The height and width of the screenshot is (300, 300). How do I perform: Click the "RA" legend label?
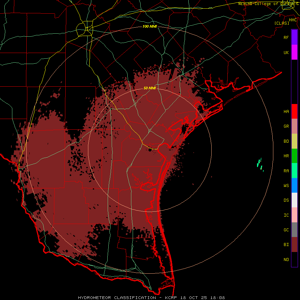[x=286, y=171]
